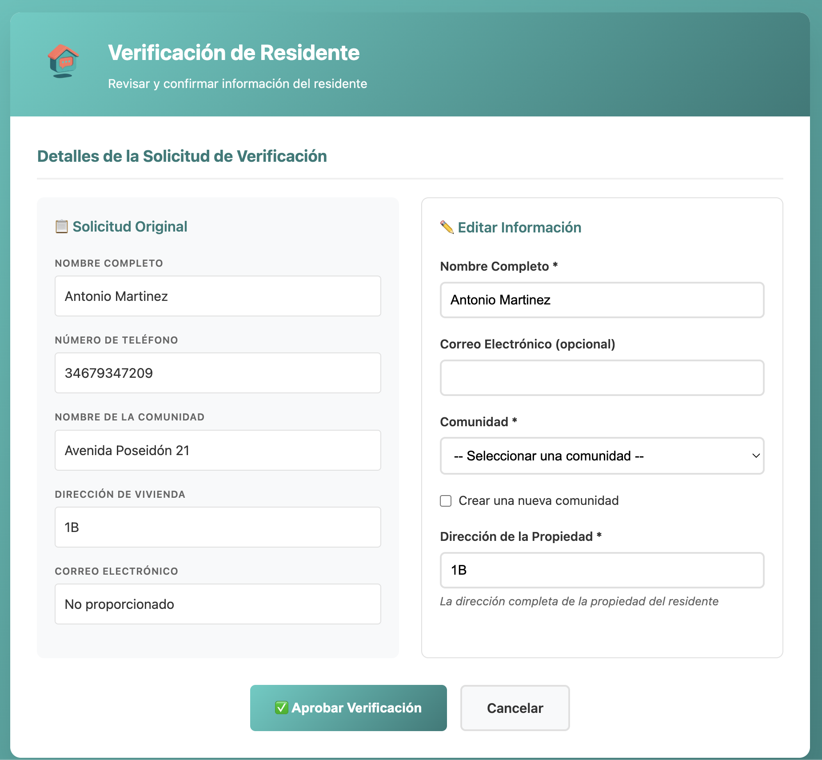Click the Verificación de Residente title
This screenshot has height=760, width=822.
[233, 52]
